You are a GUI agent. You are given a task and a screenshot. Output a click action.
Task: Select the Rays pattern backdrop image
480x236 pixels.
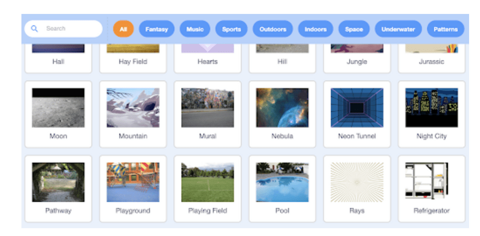(x=357, y=182)
